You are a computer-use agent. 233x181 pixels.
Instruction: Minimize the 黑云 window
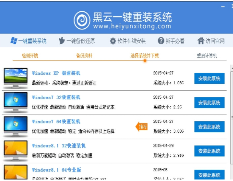point(223,7)
